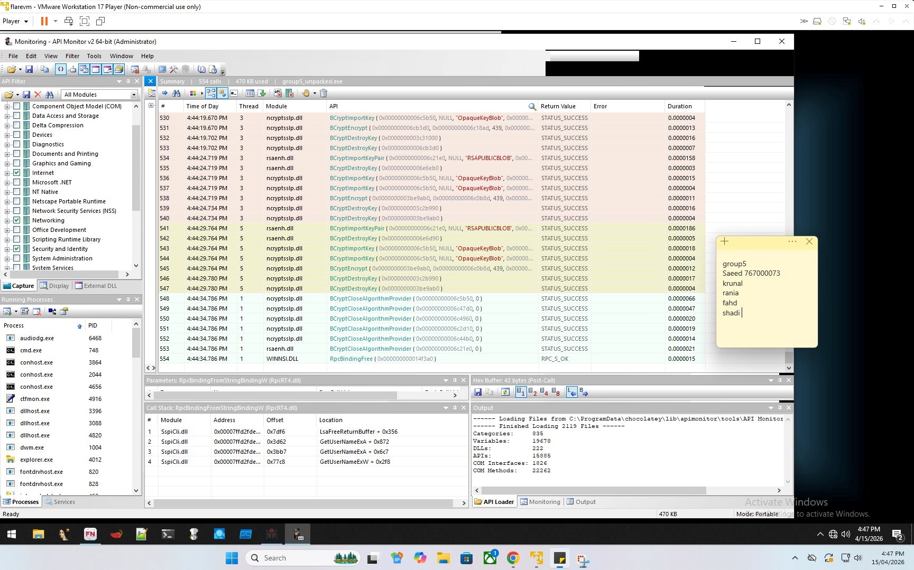Click the VMware pause button

click(44, 21)
